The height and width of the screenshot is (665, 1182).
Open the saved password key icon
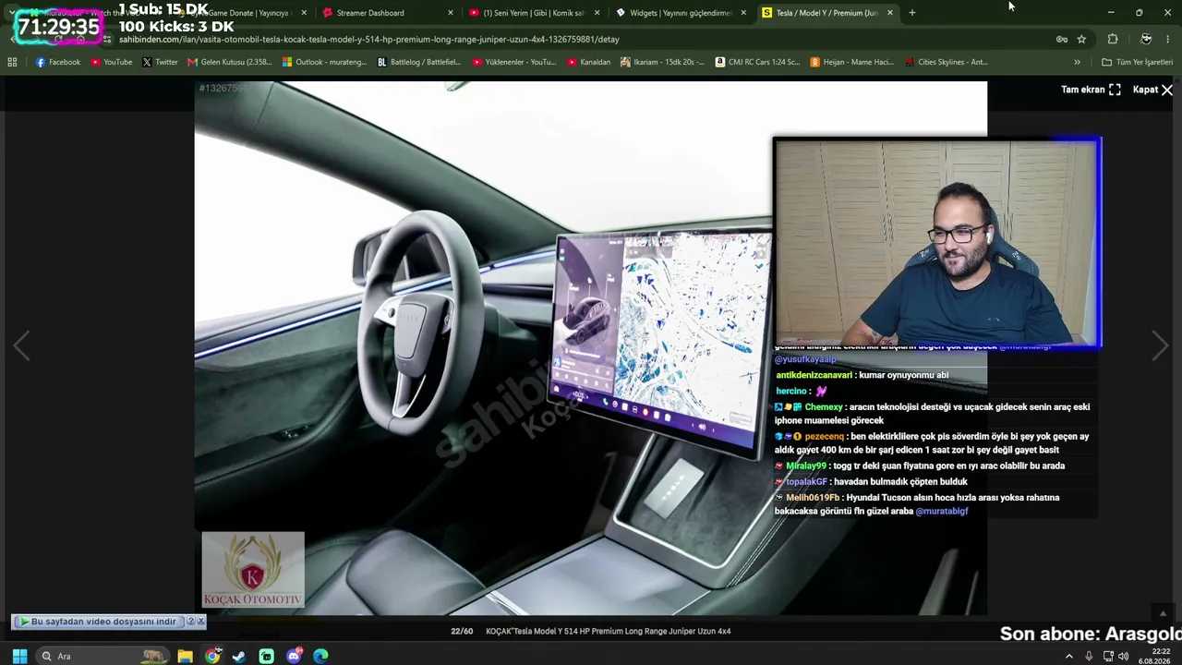tap(1062, 39)
